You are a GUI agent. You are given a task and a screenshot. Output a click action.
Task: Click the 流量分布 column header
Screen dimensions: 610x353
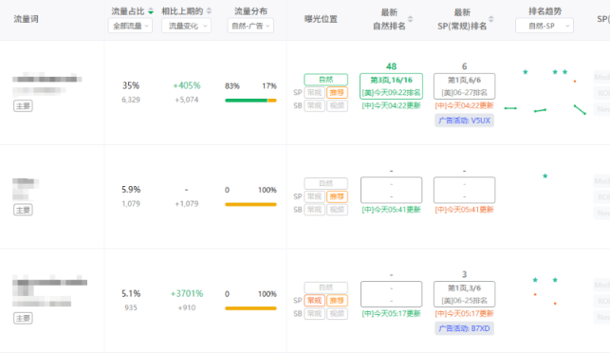click(250, 11)
